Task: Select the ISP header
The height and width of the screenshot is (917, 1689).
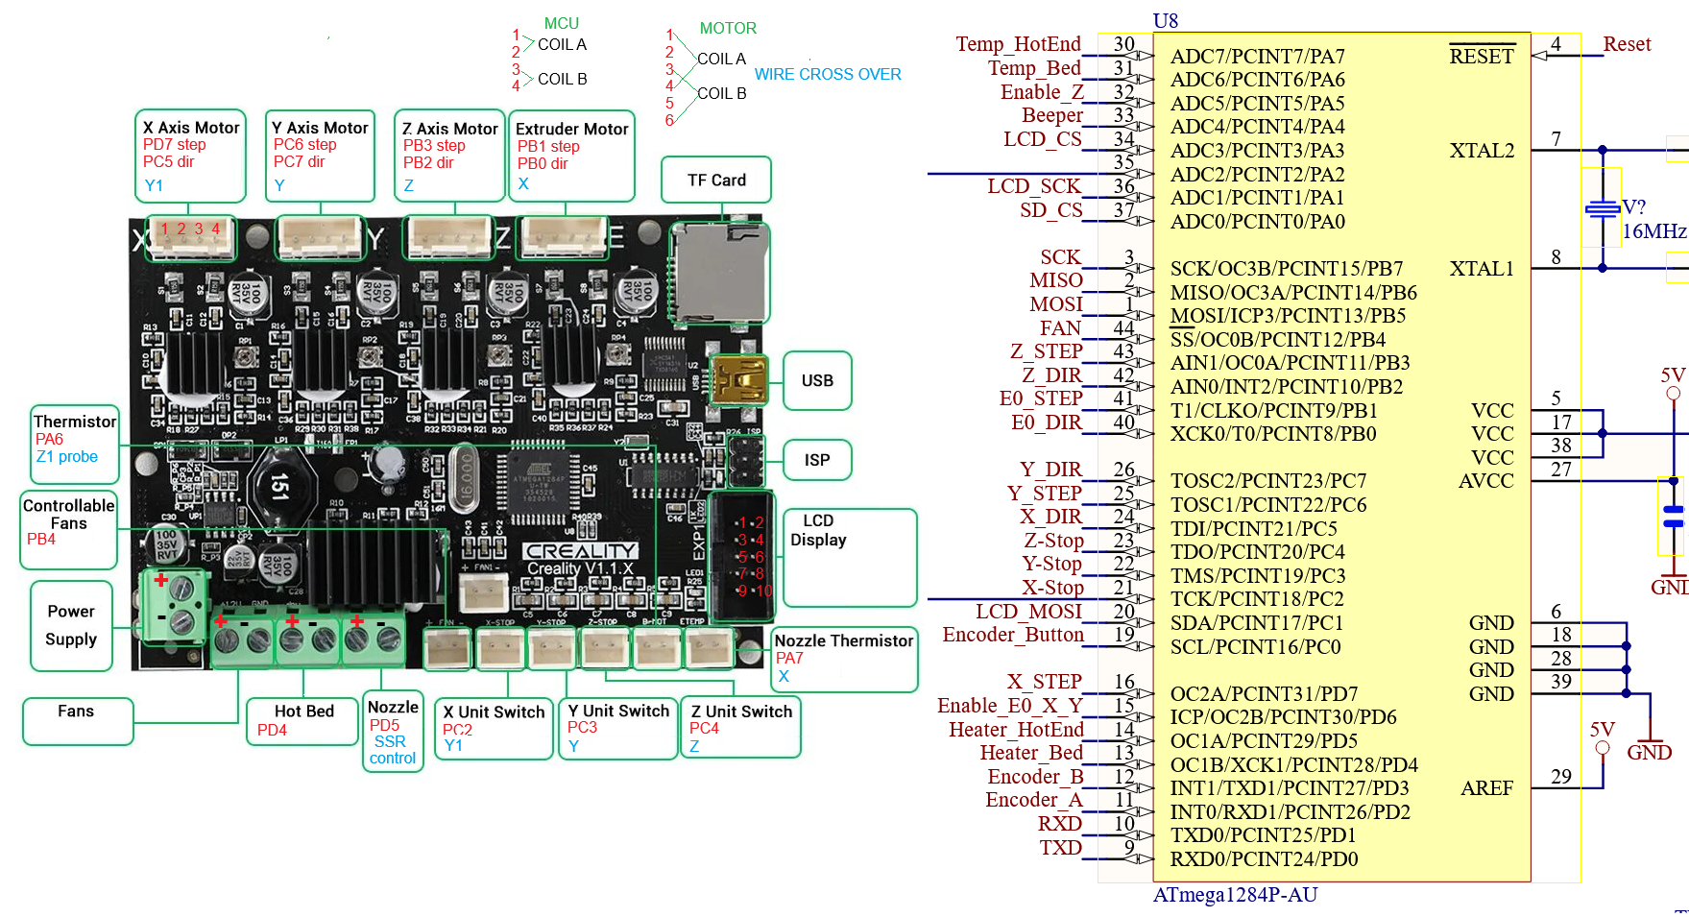Action: 746,458
